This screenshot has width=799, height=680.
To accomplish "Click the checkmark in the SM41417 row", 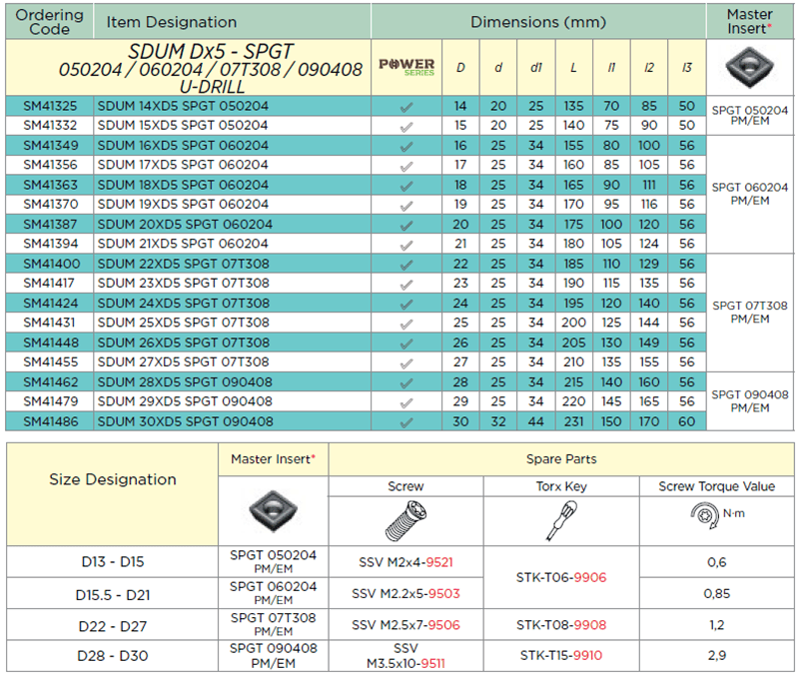I will tap(406, 285).
